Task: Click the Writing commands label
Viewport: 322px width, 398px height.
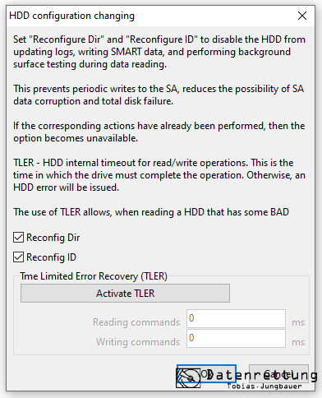Action: click(138, 342)
